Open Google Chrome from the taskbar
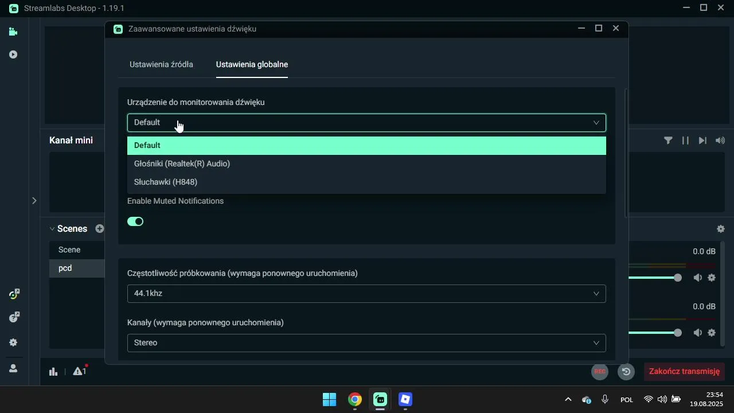 tap(355, 399)
